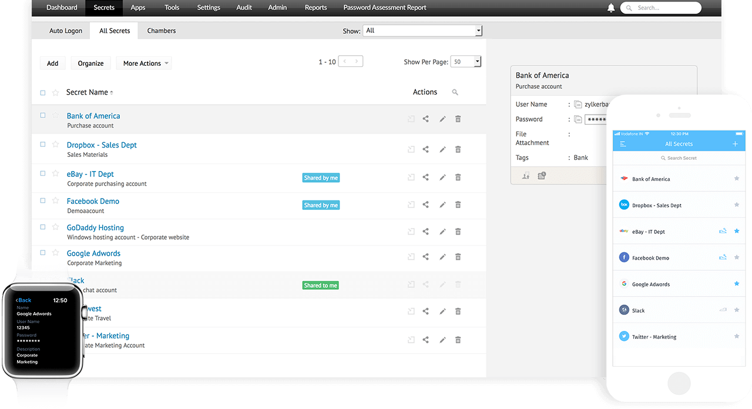Viewport: 752px width, 409px height.
Task: Check the Bank of America row checkbox
Action: 42,115
